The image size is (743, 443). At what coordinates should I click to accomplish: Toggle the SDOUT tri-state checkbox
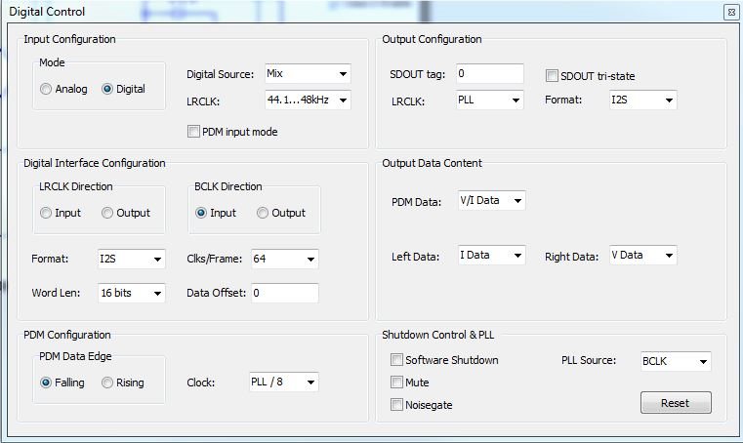click(x=552, y=76)
